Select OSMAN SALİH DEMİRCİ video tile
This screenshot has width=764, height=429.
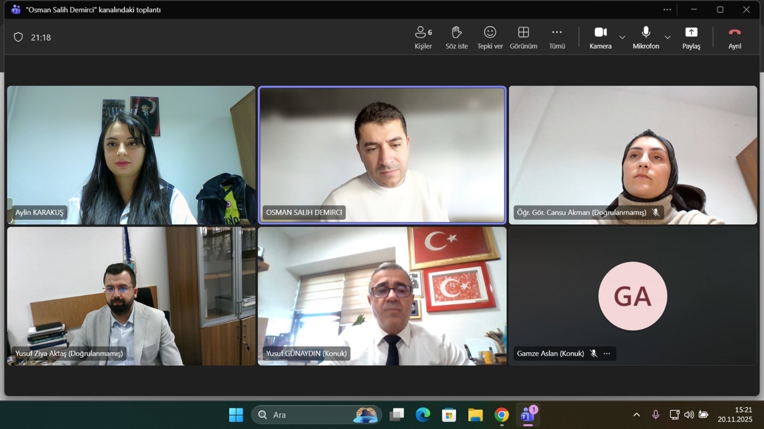382,155
